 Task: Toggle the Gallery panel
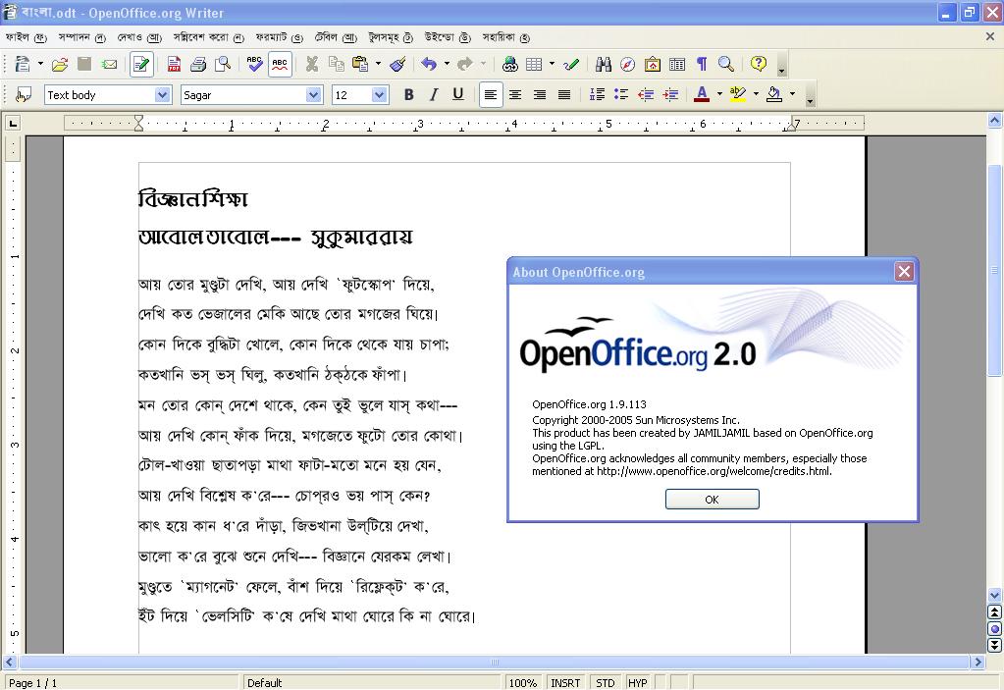point(653,64)
